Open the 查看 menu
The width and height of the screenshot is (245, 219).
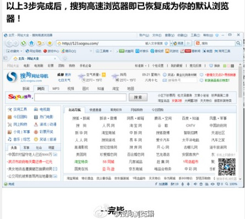coord(170,35)
